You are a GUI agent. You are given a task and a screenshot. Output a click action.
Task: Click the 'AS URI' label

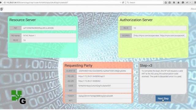coord(71,81)
